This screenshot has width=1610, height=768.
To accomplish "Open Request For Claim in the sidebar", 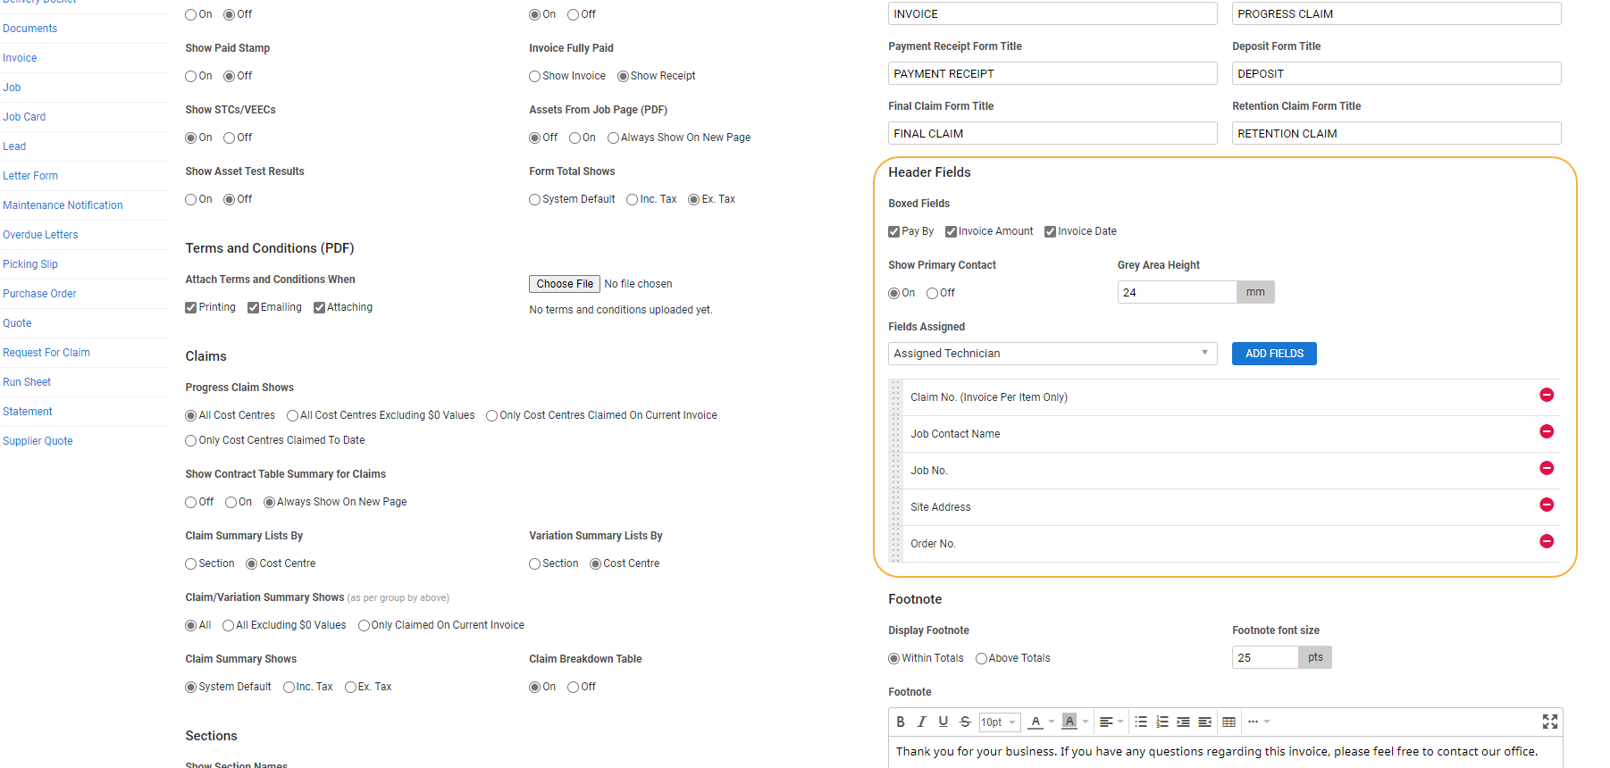I will tap(46, 353).
